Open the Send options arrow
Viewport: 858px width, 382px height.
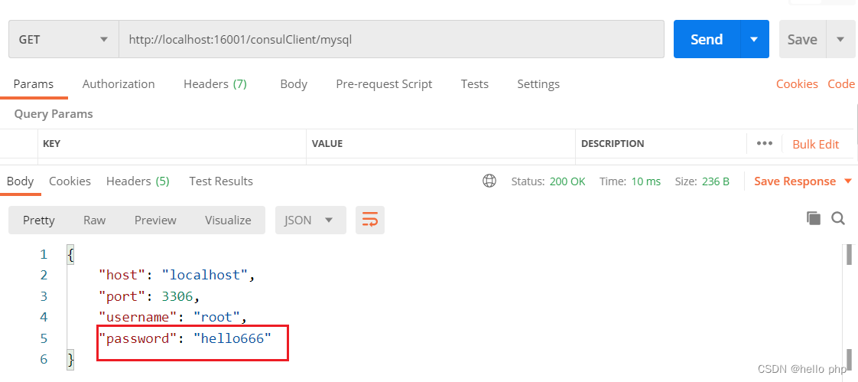(x=755, y=40)
